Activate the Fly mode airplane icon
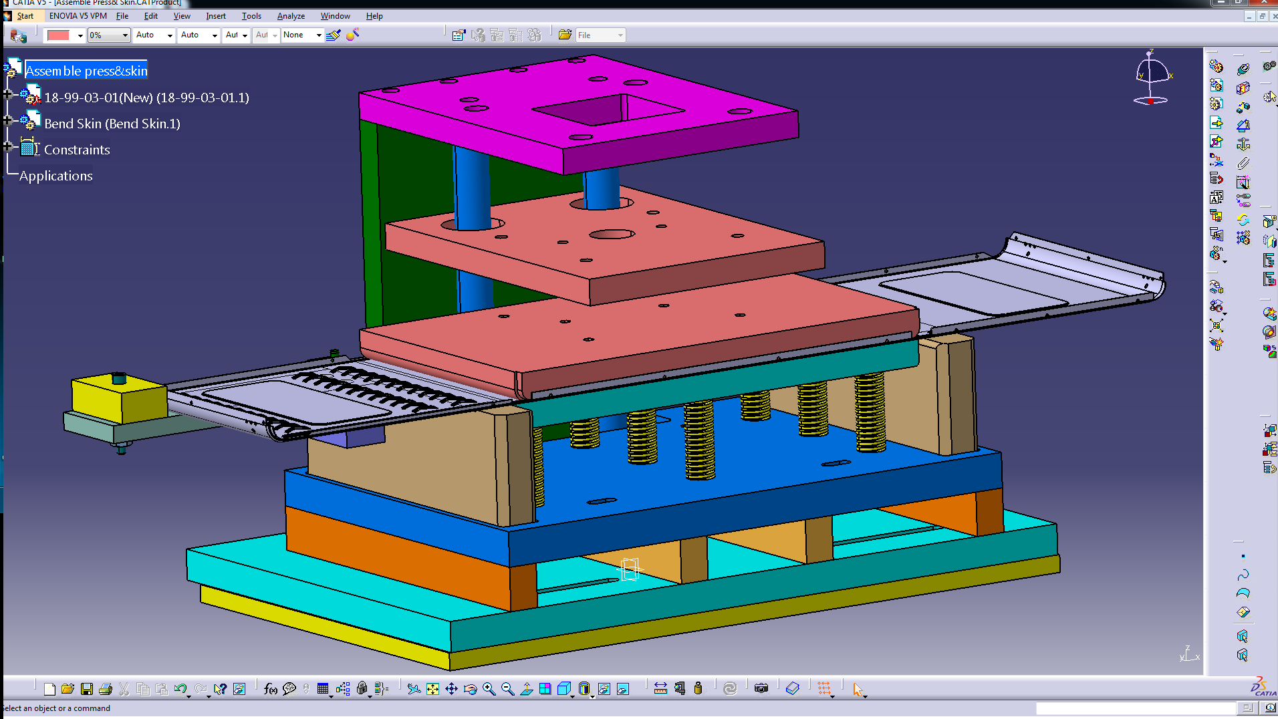This screenshot has width=1278, height=719. coord(414,689)
